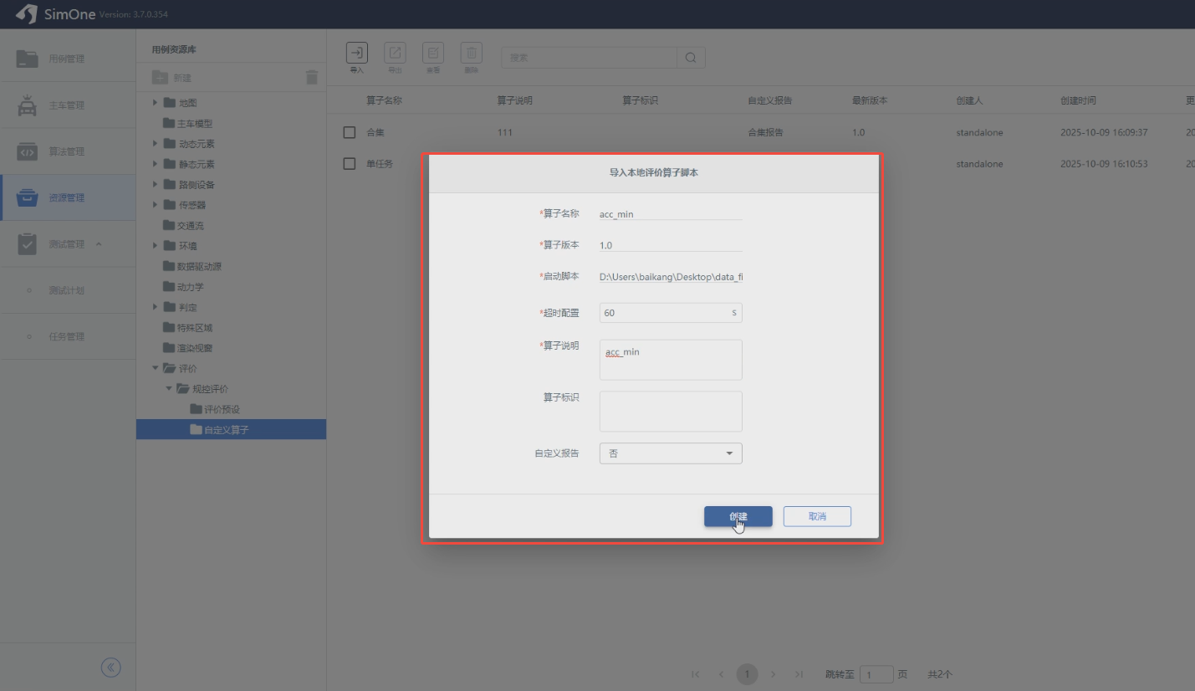This screenshot has width=1195, height=691.
Task: Click the 搜索 search input box
Action: tap(589, 58)
